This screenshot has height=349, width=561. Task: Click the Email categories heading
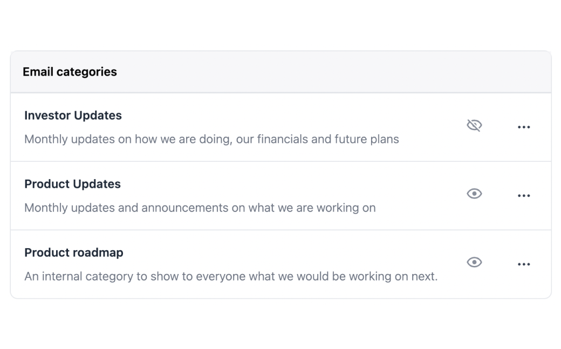click(70, 72)
